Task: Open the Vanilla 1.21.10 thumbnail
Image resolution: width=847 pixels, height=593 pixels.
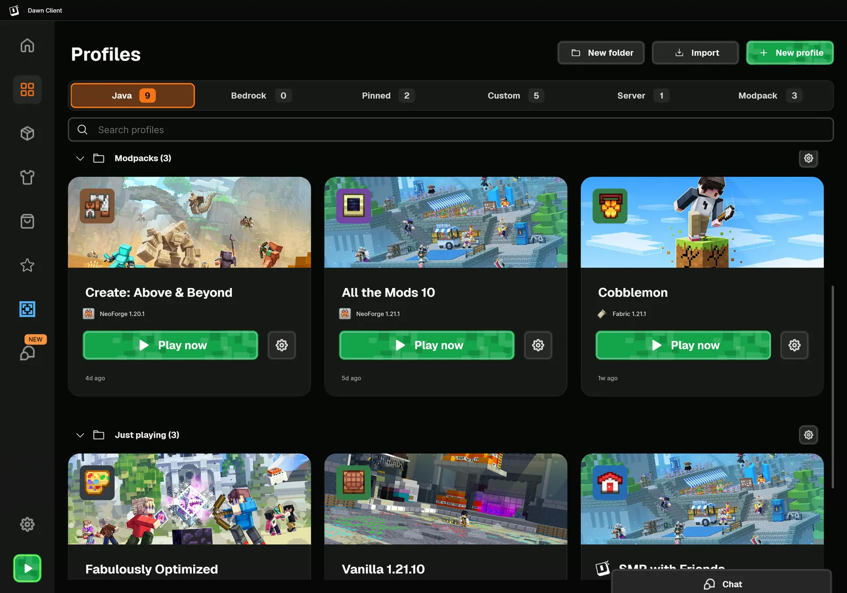Action: (x=446, y=499)
